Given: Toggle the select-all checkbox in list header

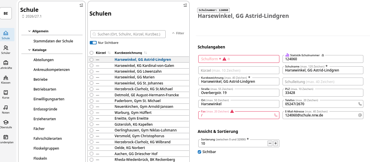Looking at the screenshot, I should point(91,53).
